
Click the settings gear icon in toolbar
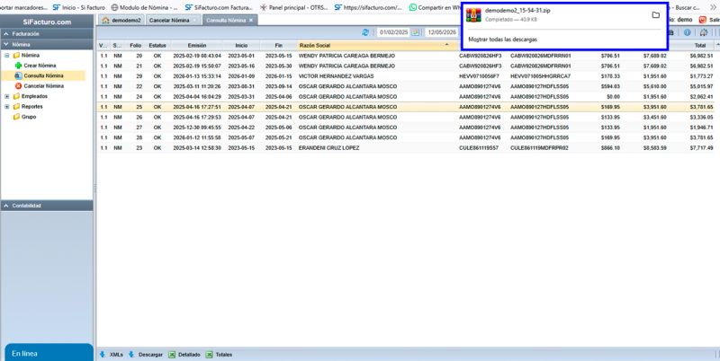[704, 32]
